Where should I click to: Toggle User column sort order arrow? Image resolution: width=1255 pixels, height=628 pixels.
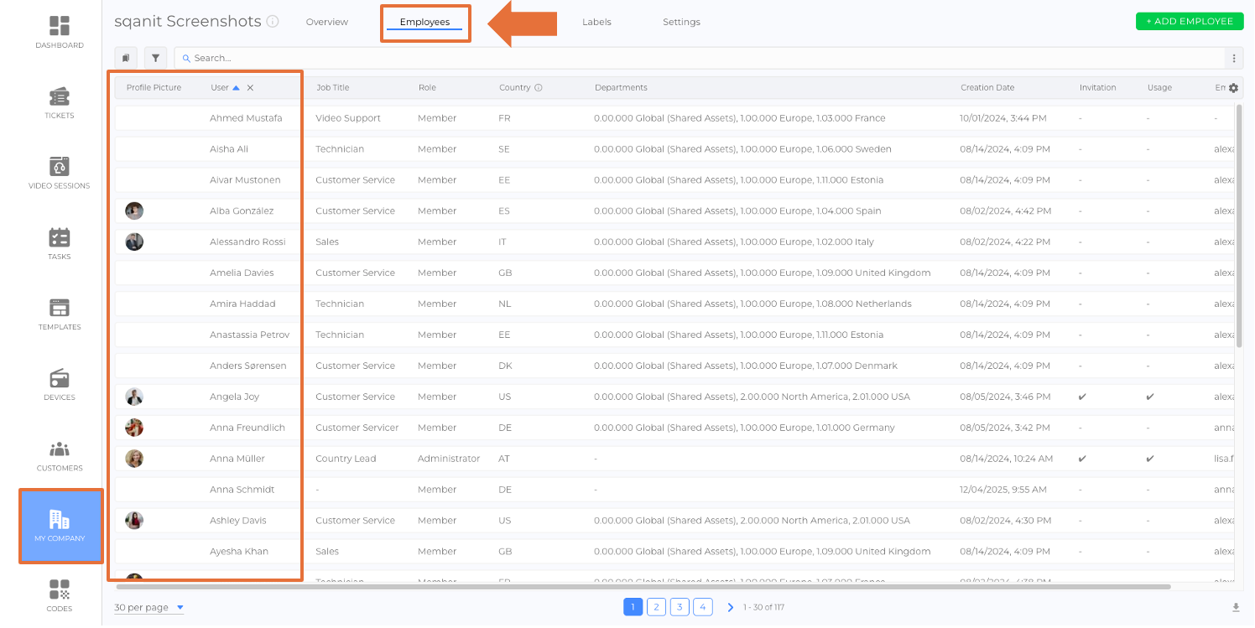(x=237, y=88)
